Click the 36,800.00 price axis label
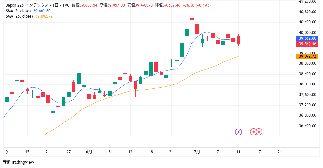The height and width of the screenshot is (168, 323). click(308, 115)
